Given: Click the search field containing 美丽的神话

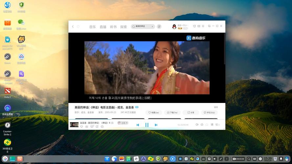Looking at the screenshot, I should 143,26.
